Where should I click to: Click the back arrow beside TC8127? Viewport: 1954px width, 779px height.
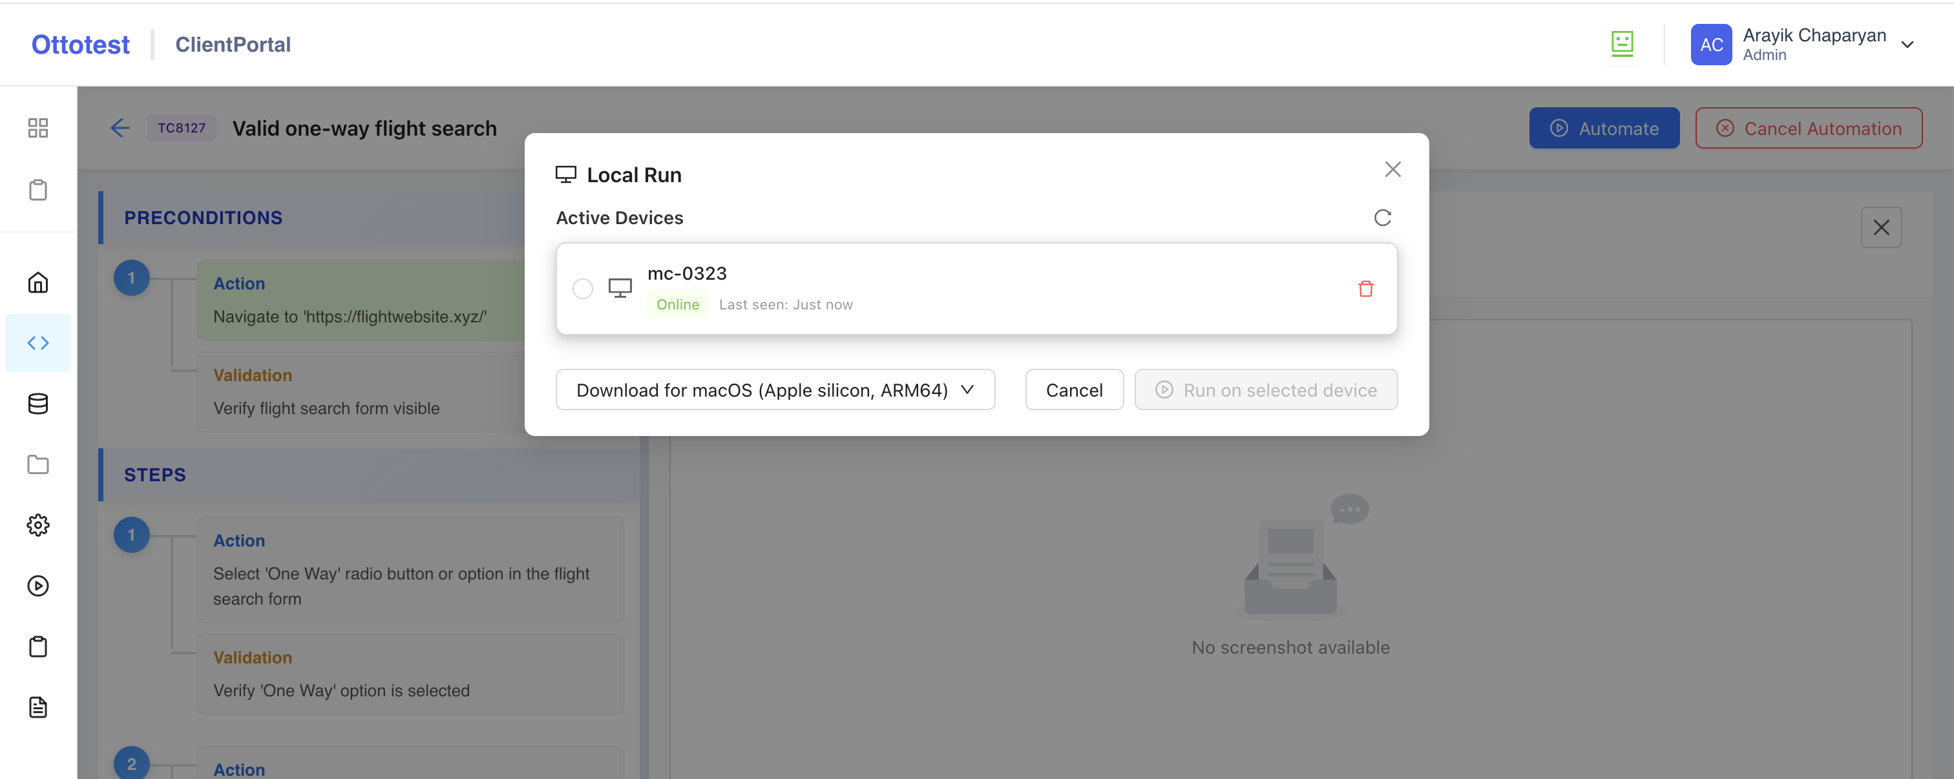tap(120, 128)
